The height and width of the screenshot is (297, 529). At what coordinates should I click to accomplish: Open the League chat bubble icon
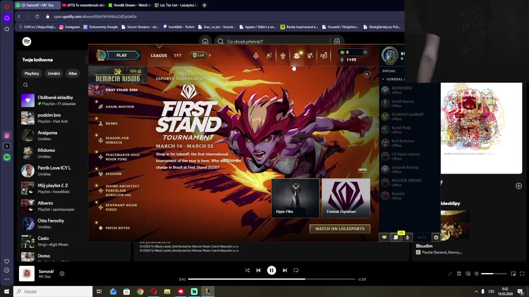(384, 237)
